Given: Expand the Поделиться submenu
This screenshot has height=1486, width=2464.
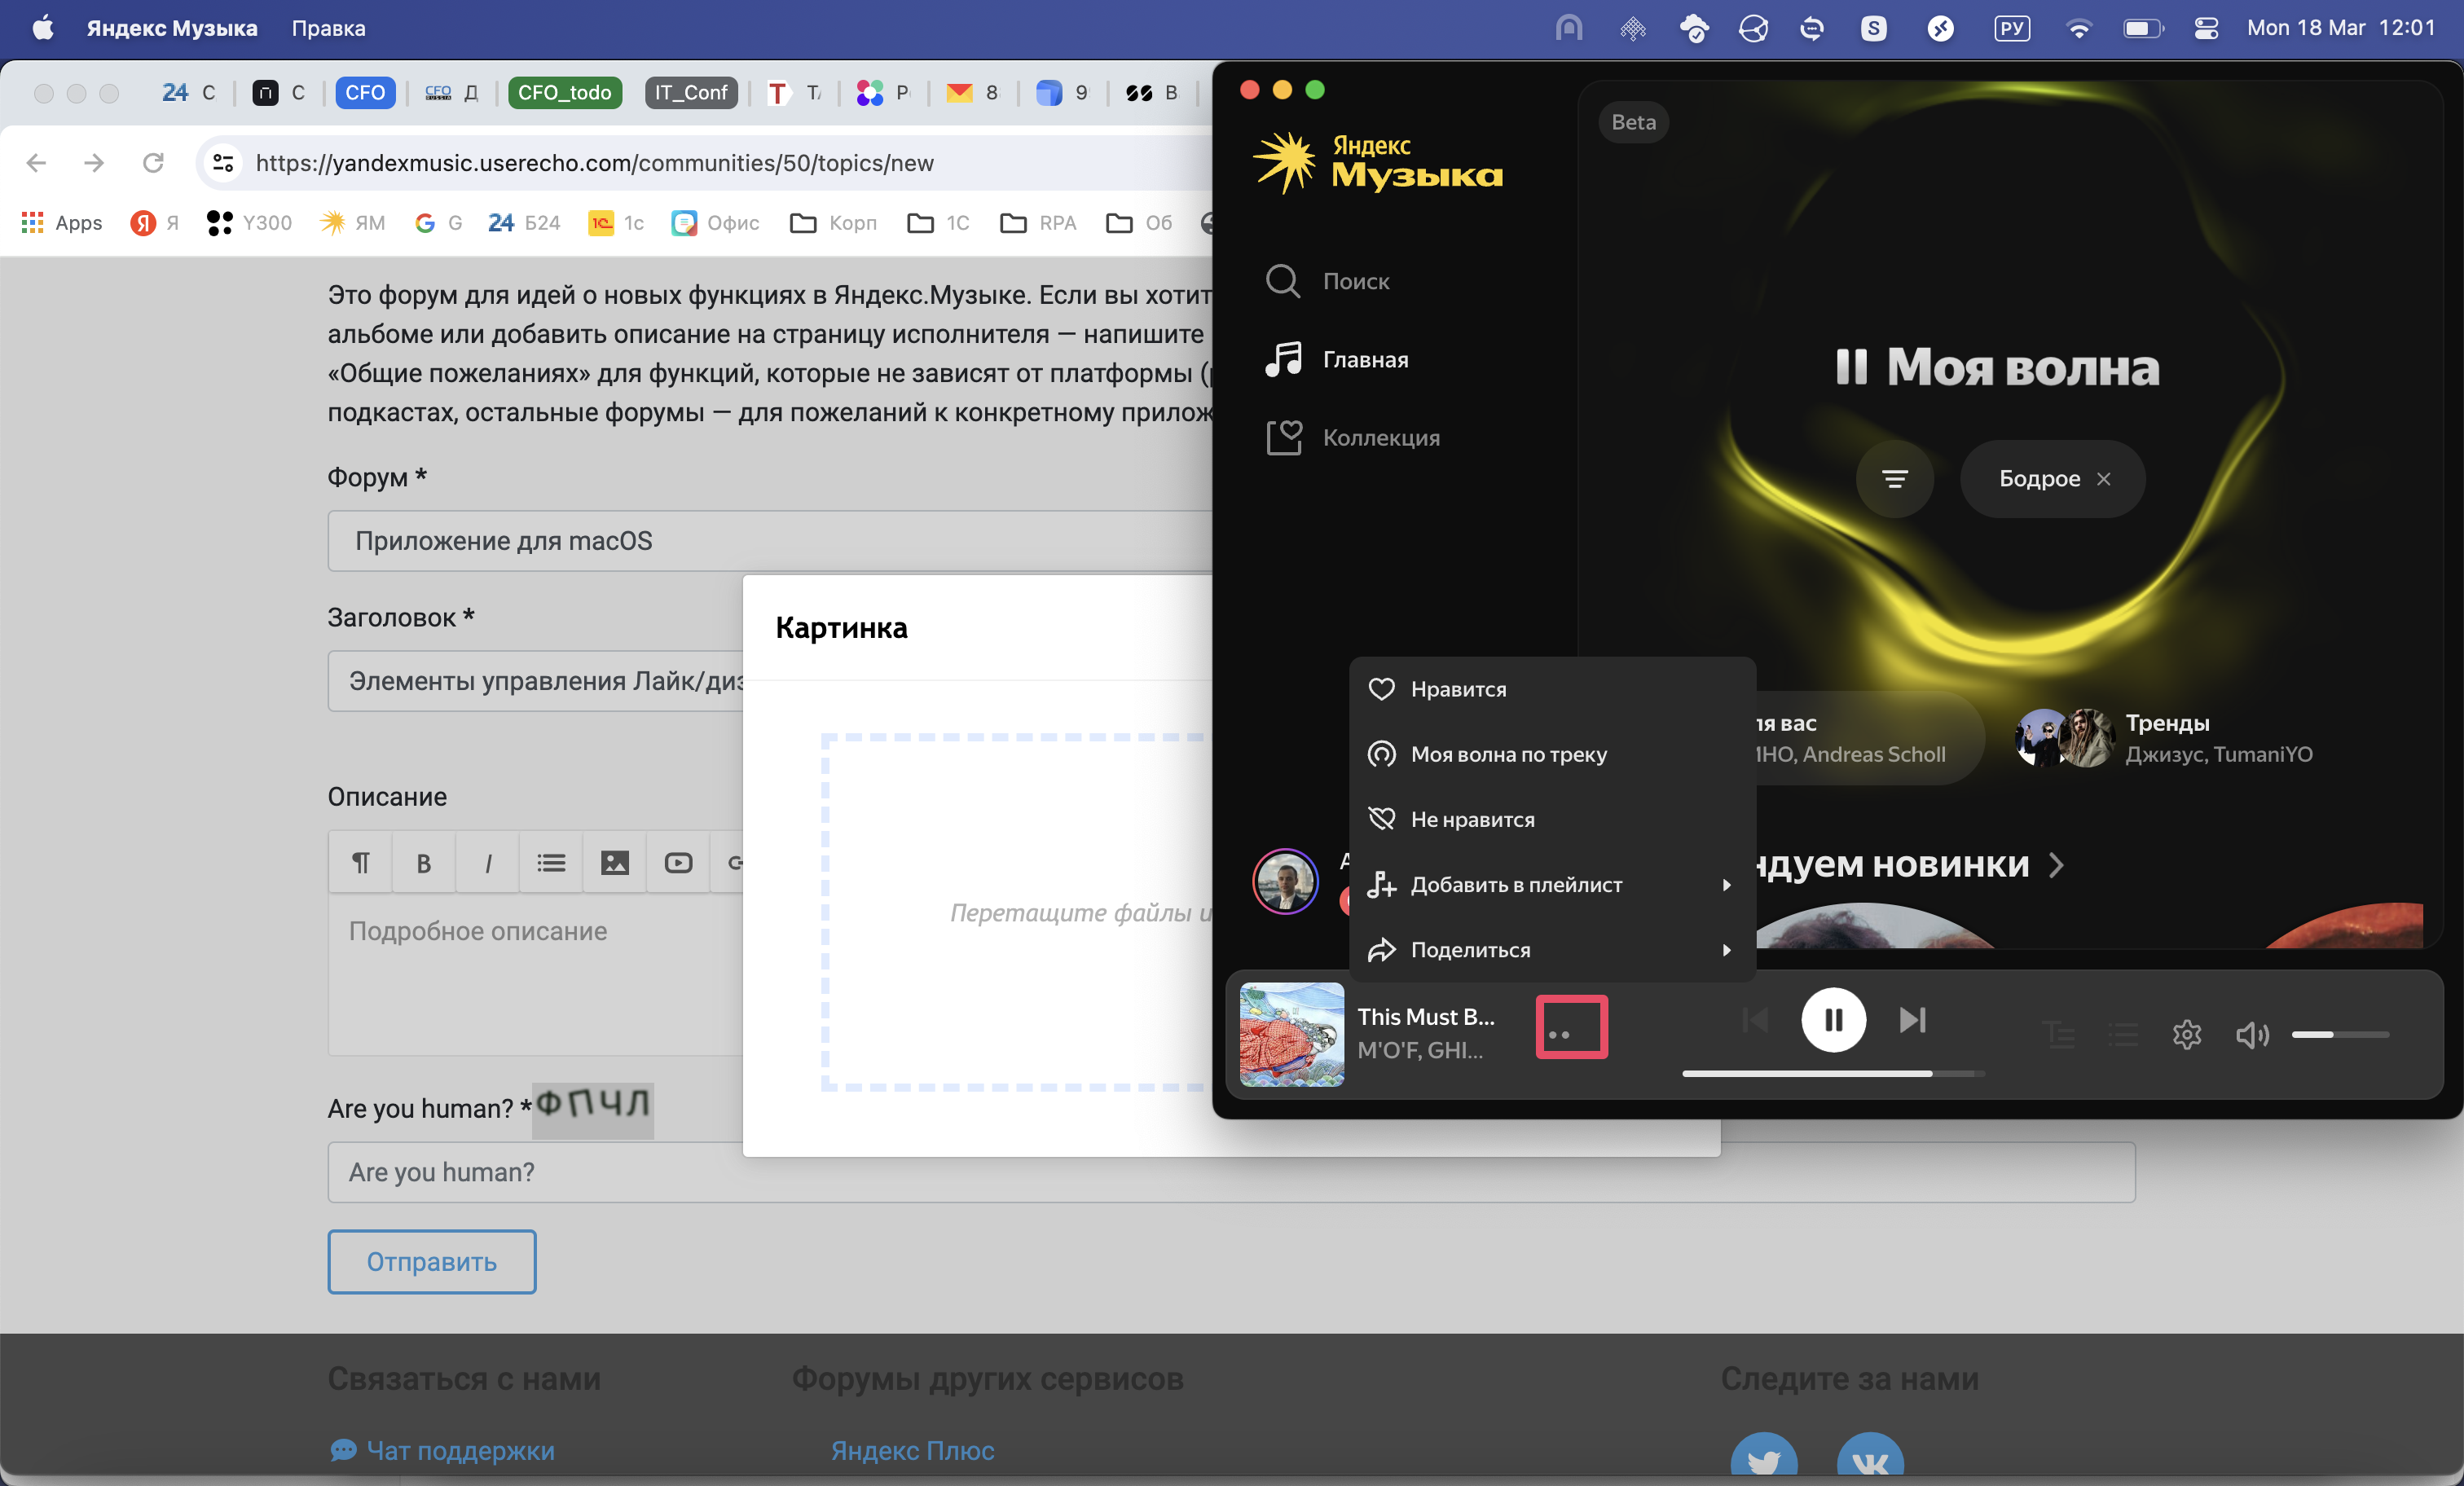Looking at the screenshot, I should [x=1552, y=949].
